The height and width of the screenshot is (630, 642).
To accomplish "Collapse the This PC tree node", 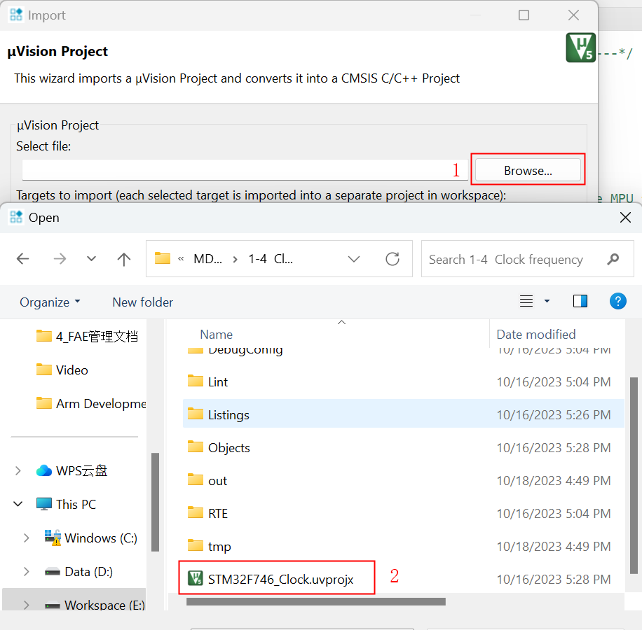I will pos(18,505).
